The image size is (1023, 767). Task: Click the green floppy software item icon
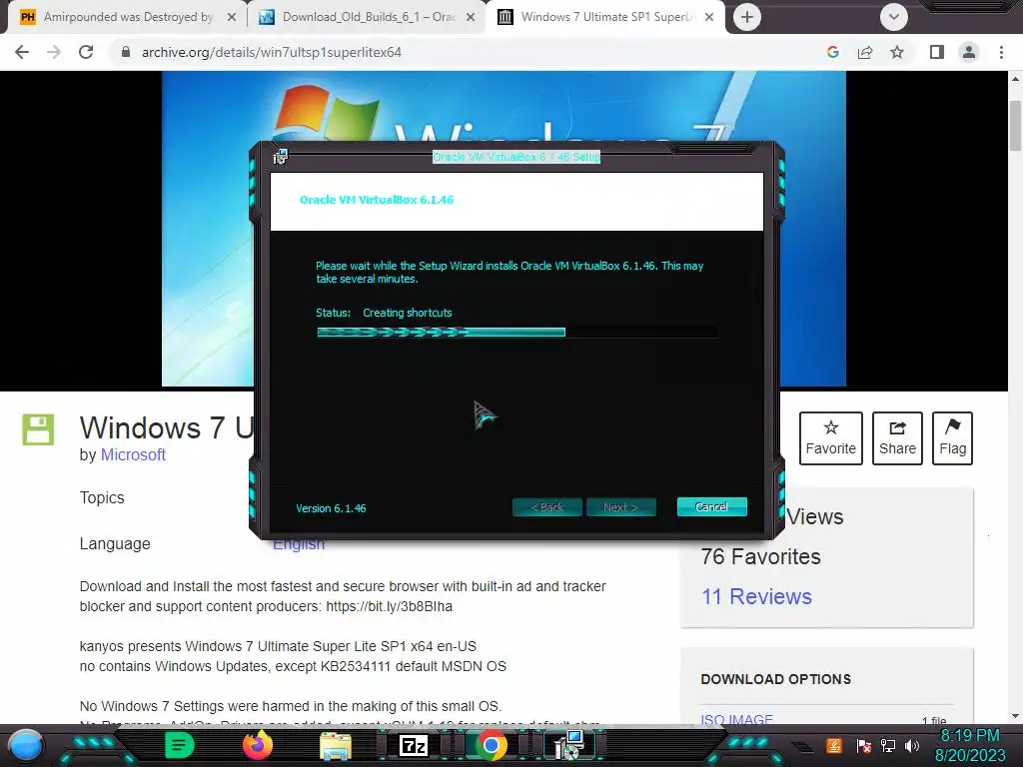click(38, 429)
